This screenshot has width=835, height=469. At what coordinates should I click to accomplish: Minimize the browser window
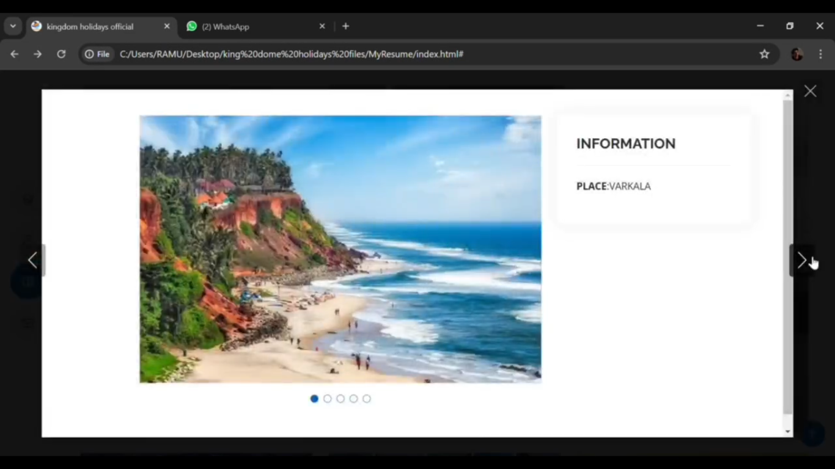pyautogui.click(x=760, y=26)
